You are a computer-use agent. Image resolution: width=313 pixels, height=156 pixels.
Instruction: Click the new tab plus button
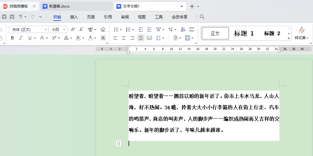point(192,6)
